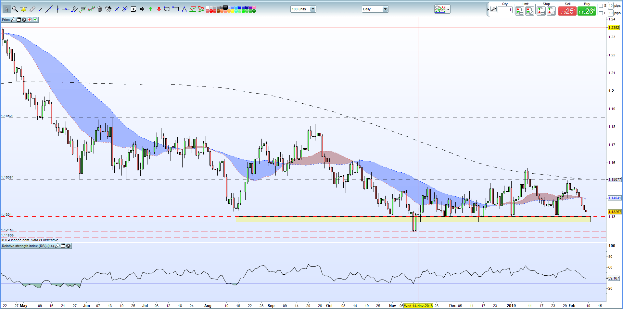Click the 1.18521 level label

tap(7, 116)
